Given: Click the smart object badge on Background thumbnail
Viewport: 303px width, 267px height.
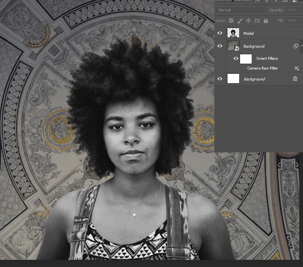Looking at the screenshot, I should click(237, 48).
